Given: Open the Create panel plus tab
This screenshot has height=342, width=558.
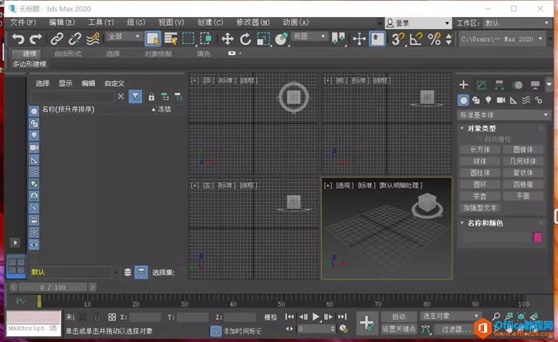Looking at the screenshot, I should (x=464, y=85).
